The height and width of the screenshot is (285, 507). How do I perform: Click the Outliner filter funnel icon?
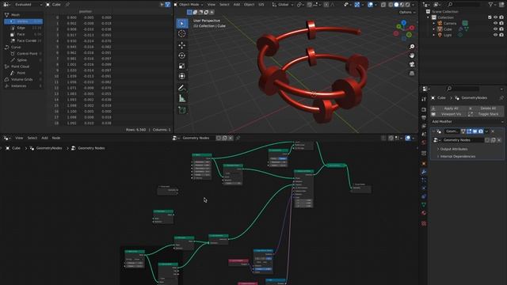491,5
